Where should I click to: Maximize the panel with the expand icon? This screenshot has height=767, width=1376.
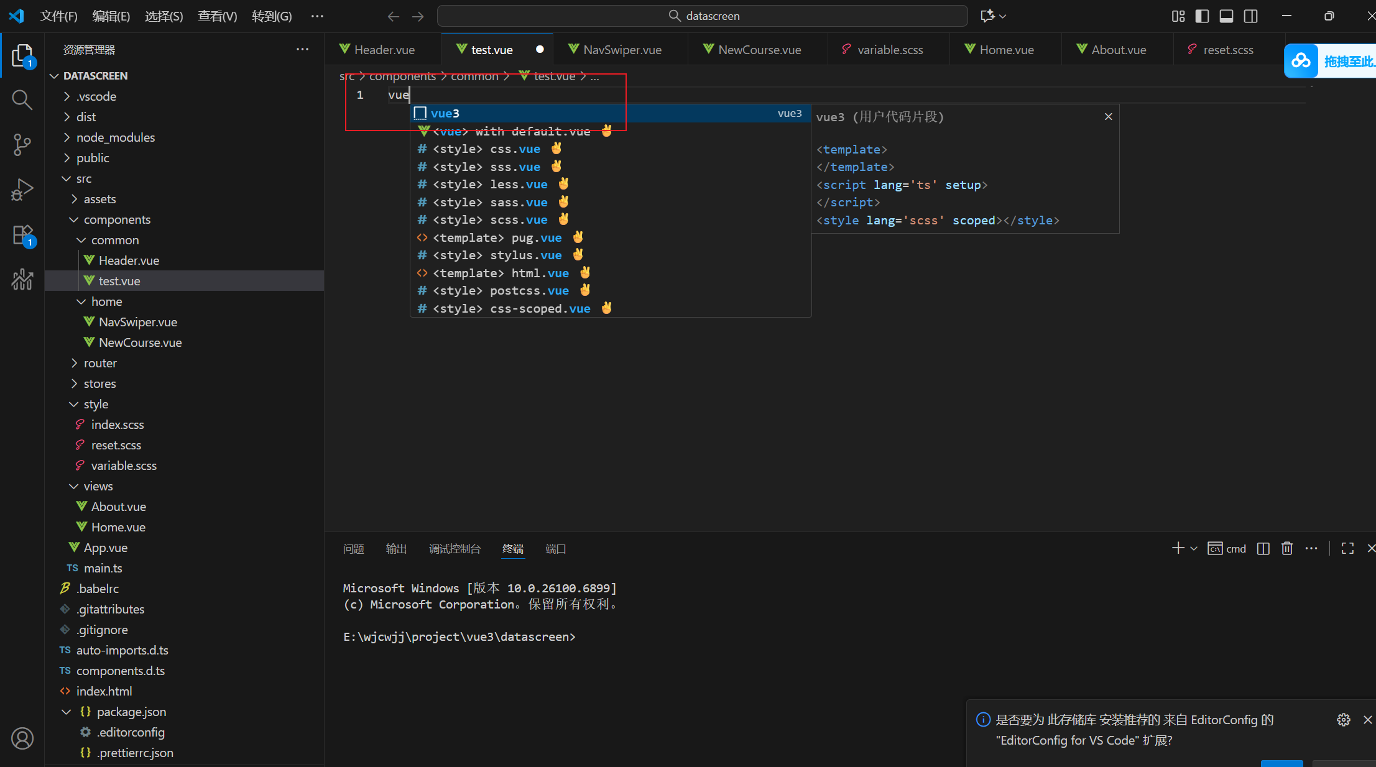click(1347, 548)
